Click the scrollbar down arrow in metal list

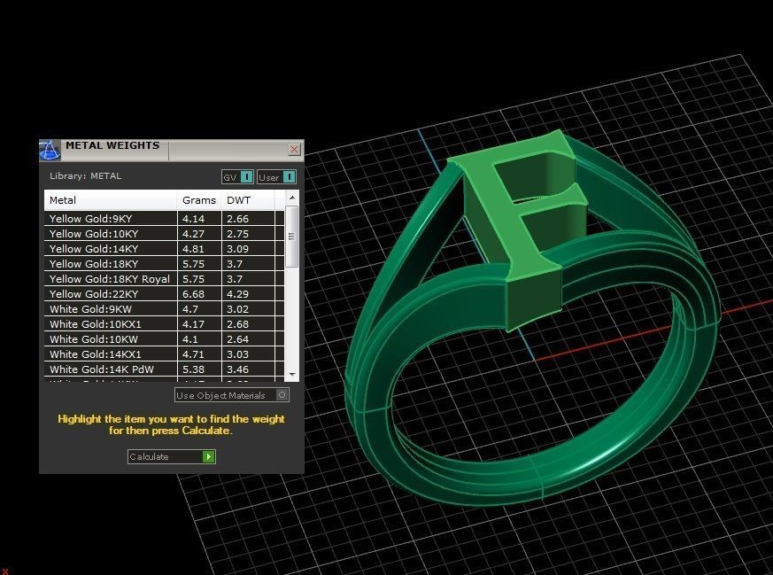(x=292, y=372)
